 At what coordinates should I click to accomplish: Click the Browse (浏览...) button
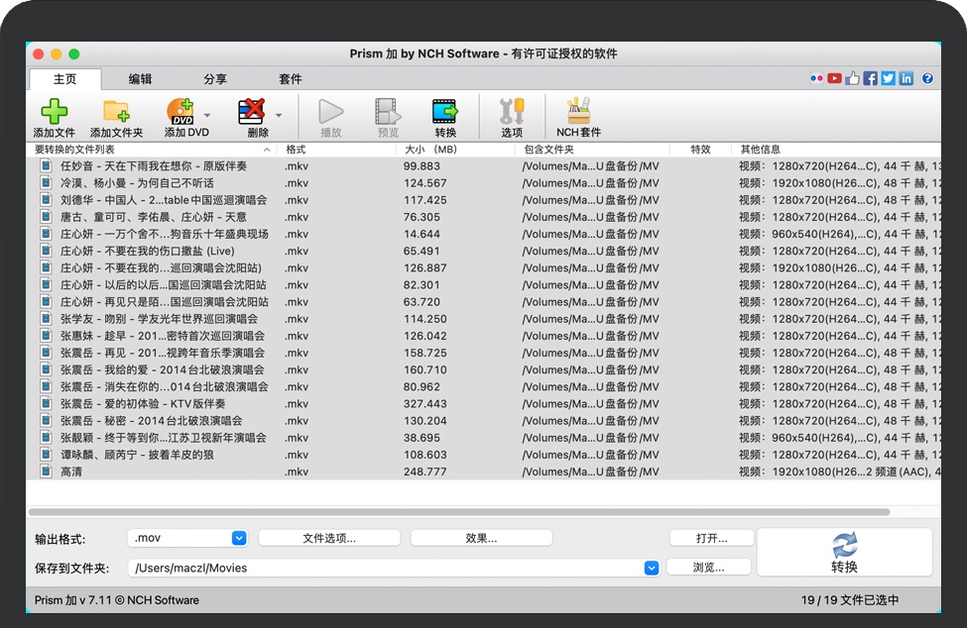pyautogui.click(x=708, y=568)
